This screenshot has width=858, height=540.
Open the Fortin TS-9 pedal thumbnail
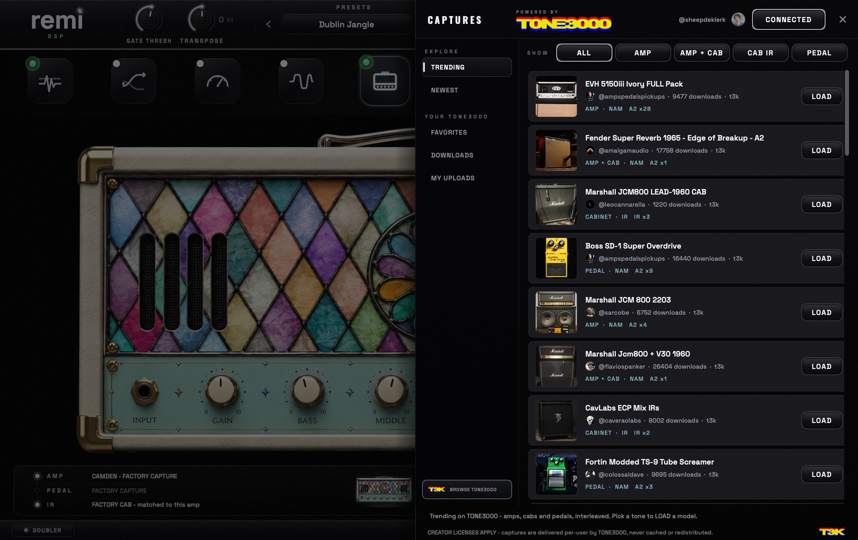[x=556, y=474]
